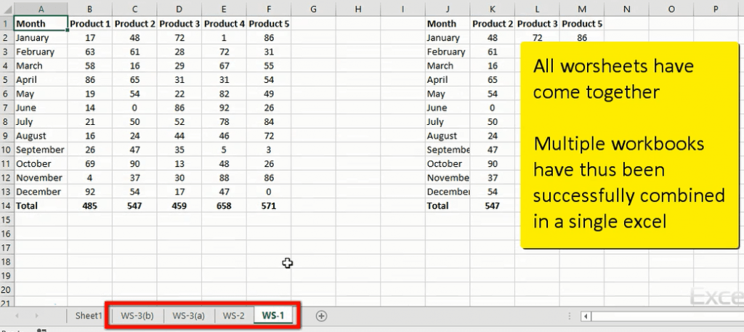Click the Product 1 header cell
744x332 pixels.
pyautogui.click(x=89, y=24)
